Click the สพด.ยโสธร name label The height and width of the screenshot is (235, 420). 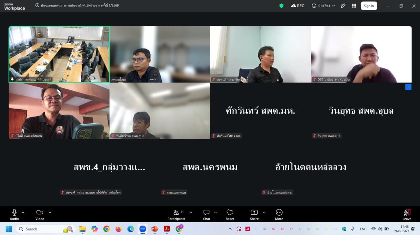[x=119, y=80]
